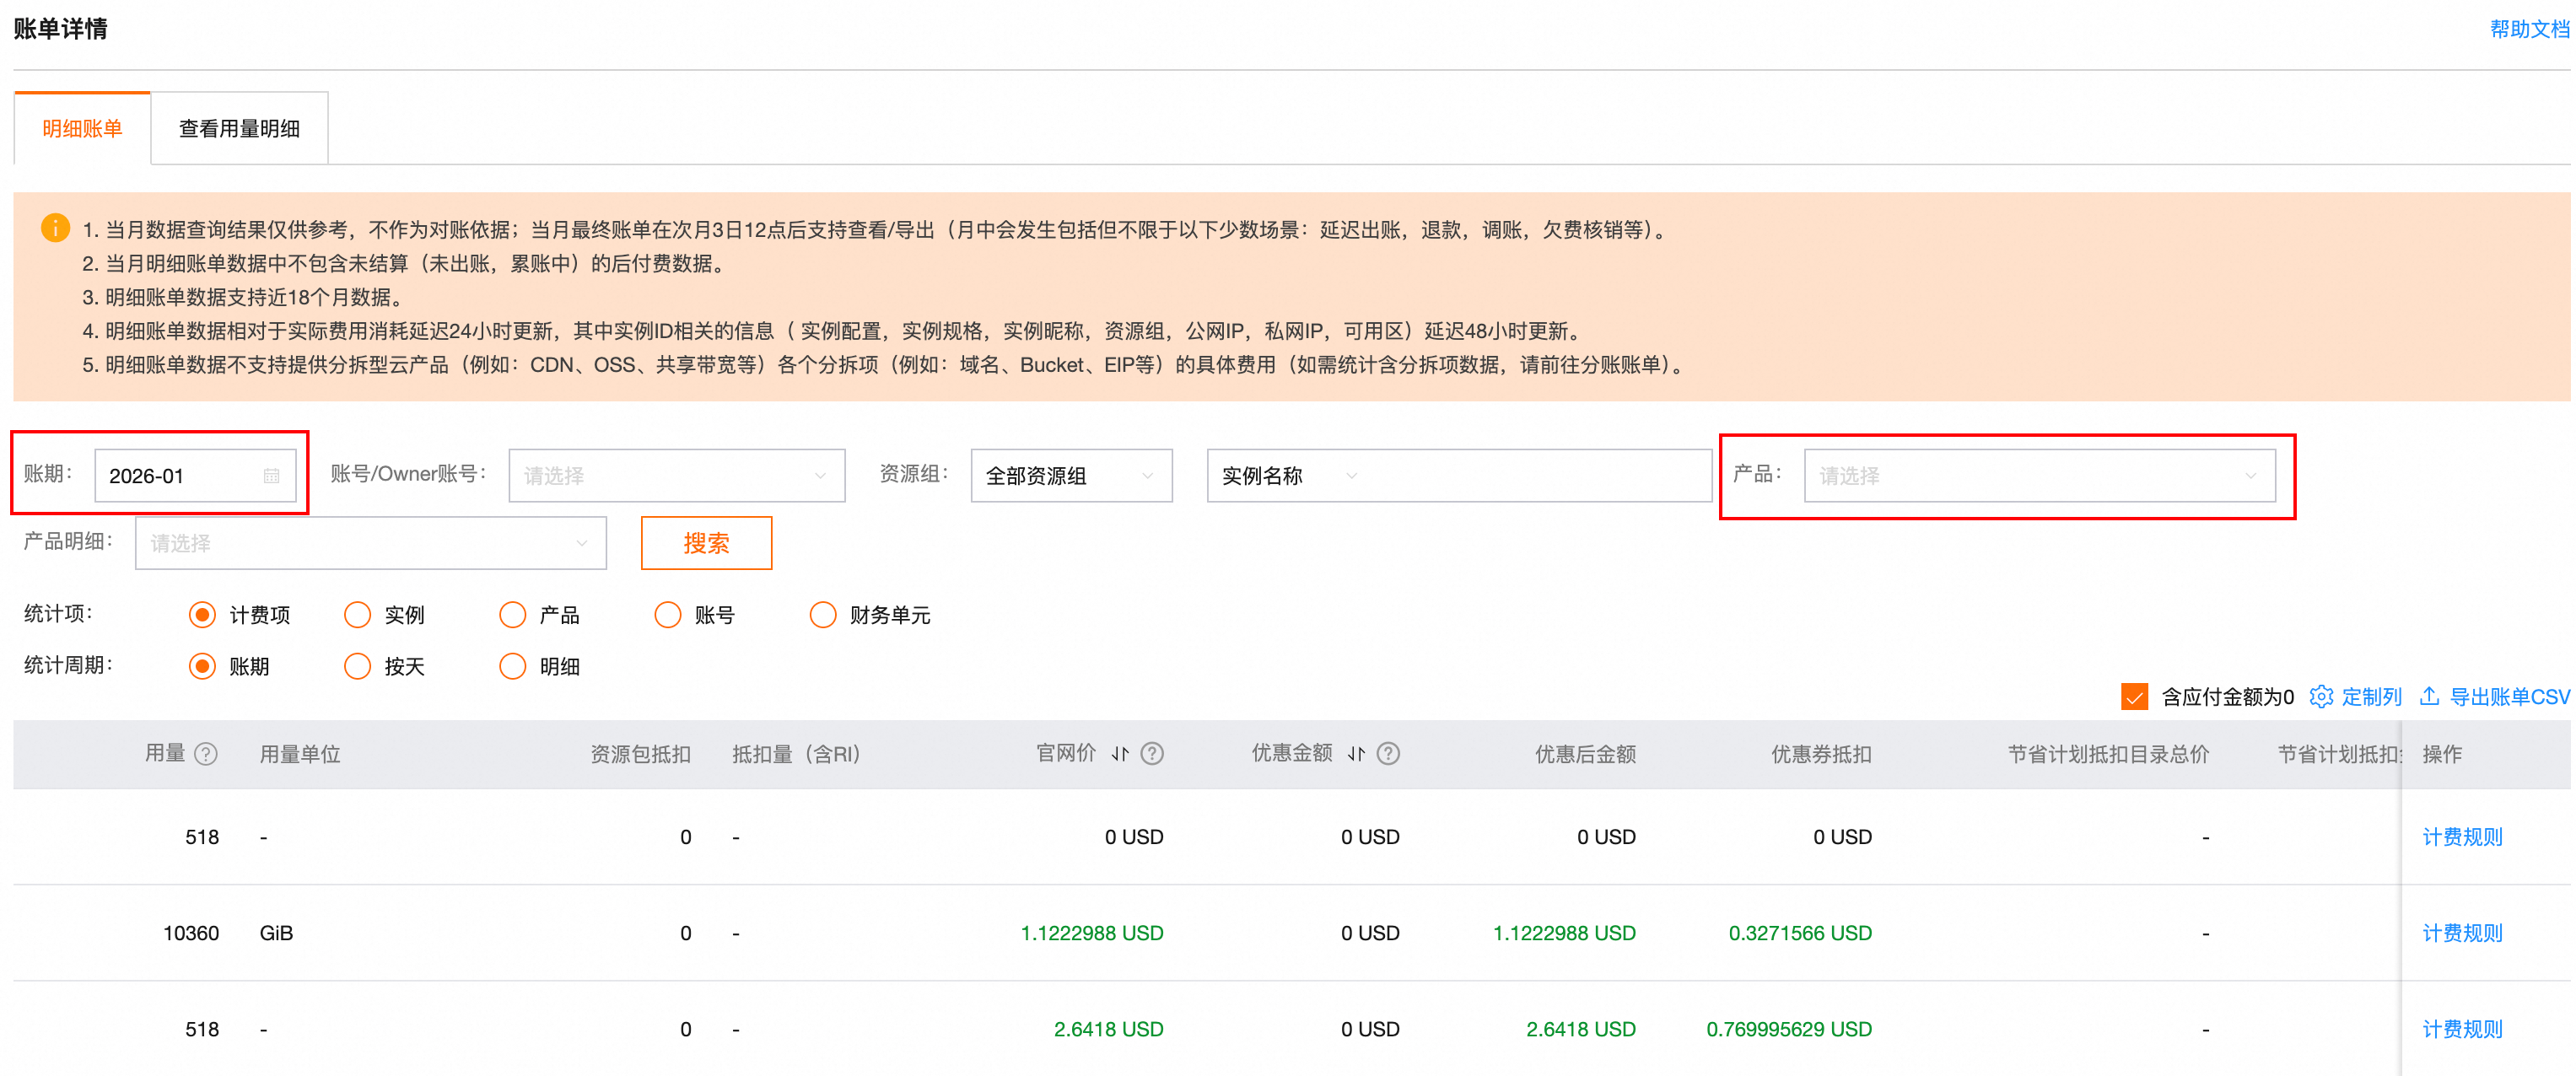Uncheck the 含应付金额为0 checkbox

point(2134,697)
